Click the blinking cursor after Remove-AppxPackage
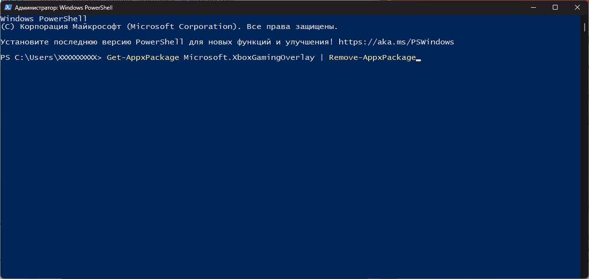This screenshot has width=589, height=279. click(418, 60)
